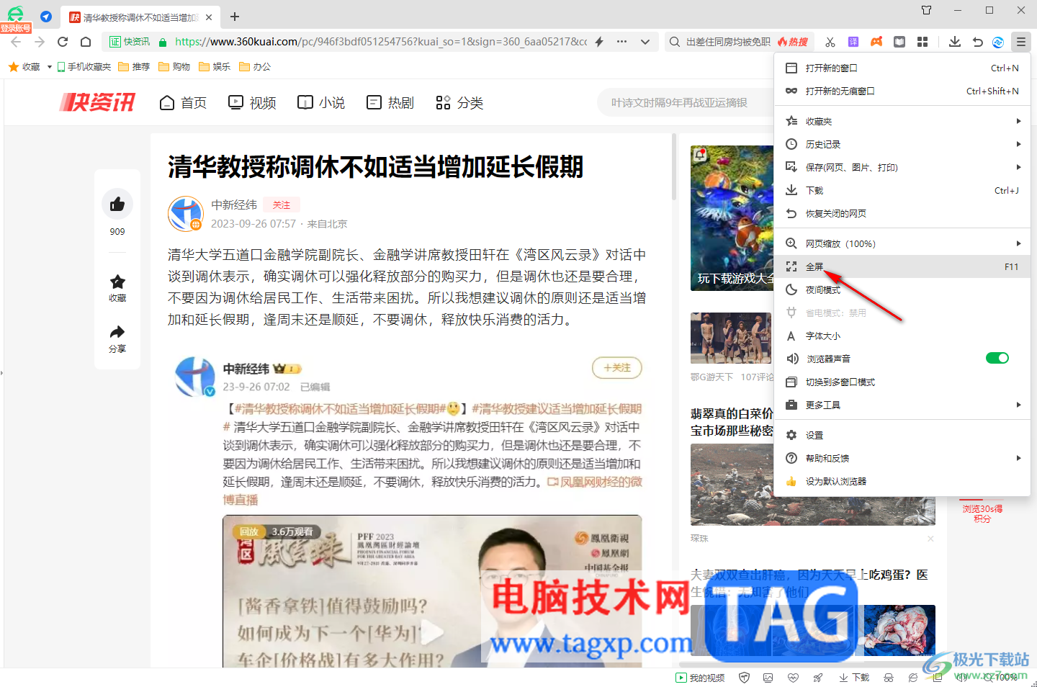Viewport: 1037px width, 687px height.
Task: Open a new tab with the plus button
Action: point(235,17)
